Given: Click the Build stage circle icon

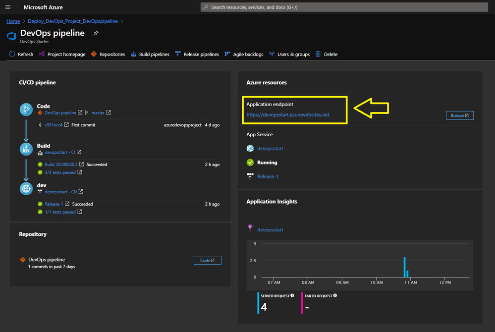Looking at the screenshot, I should pos(26,149).
